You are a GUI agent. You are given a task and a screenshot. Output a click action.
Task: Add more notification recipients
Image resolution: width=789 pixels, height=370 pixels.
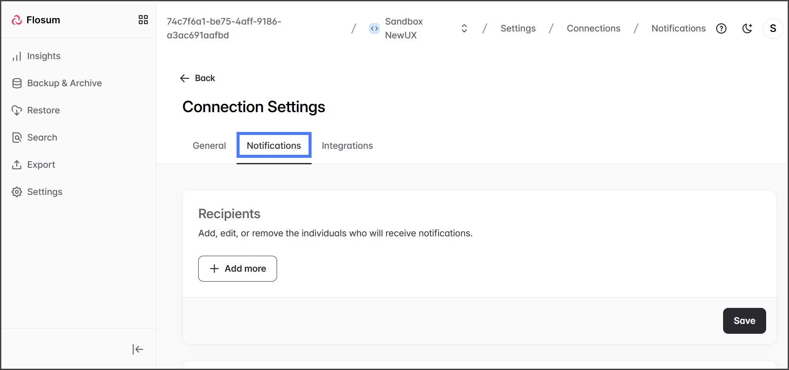[237, 269]
